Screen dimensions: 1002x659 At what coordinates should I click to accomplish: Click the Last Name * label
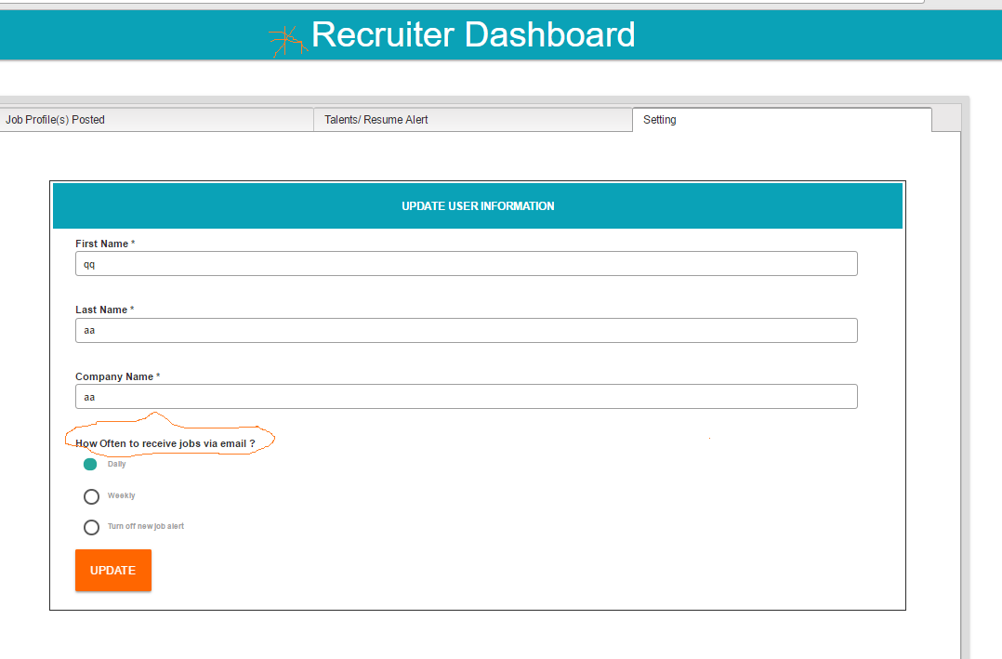[x=105, y=310]
